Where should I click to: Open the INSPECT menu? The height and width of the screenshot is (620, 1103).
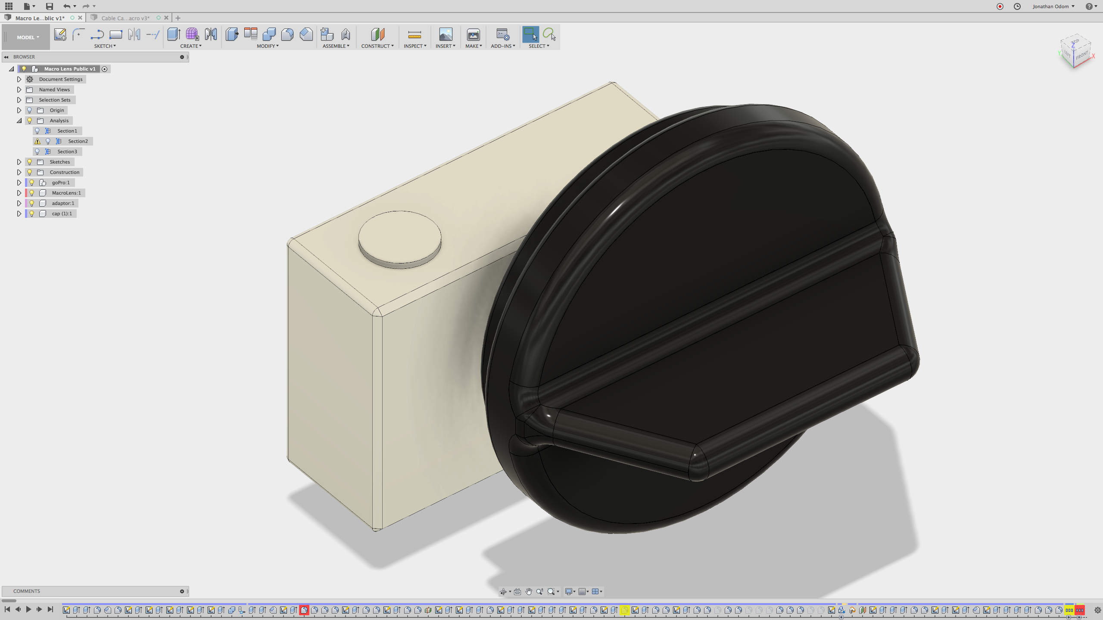coord(415,46)
